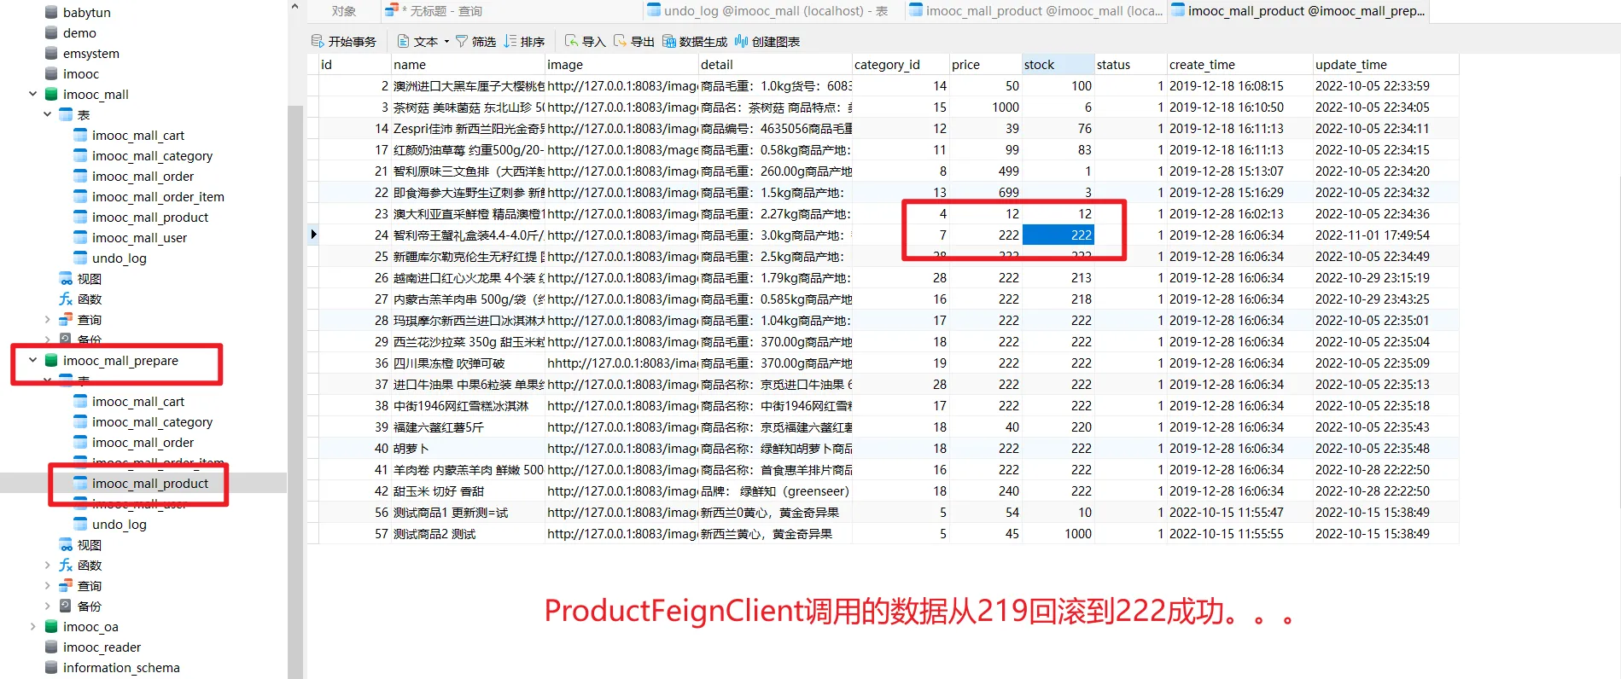1621x679 pixels.
Task: Switch to the 无标题 - 查询 tab
Action: pos(510,11)
